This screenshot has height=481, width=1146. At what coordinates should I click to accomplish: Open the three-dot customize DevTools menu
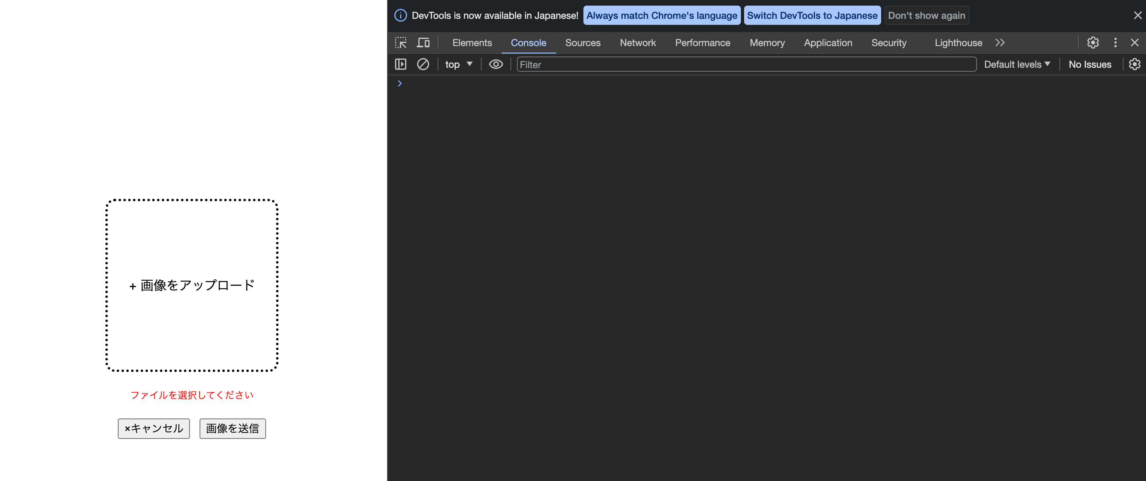[x=1115, y=43]
